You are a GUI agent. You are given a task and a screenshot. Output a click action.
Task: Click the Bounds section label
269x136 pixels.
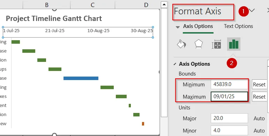coord(187,73)
